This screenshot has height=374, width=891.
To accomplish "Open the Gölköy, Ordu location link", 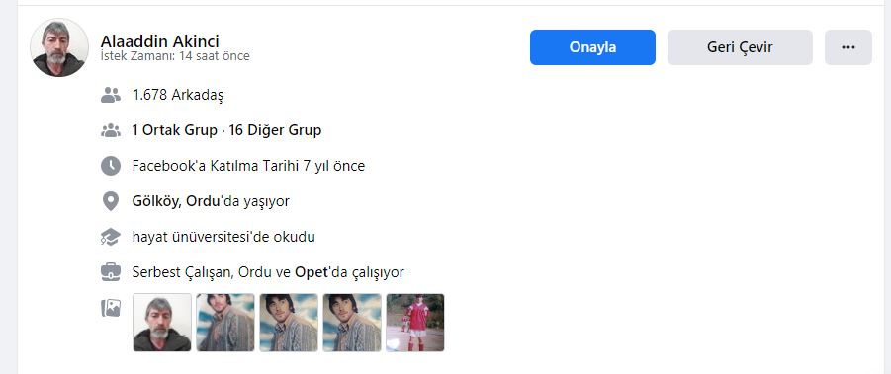I will pos(176,201).
